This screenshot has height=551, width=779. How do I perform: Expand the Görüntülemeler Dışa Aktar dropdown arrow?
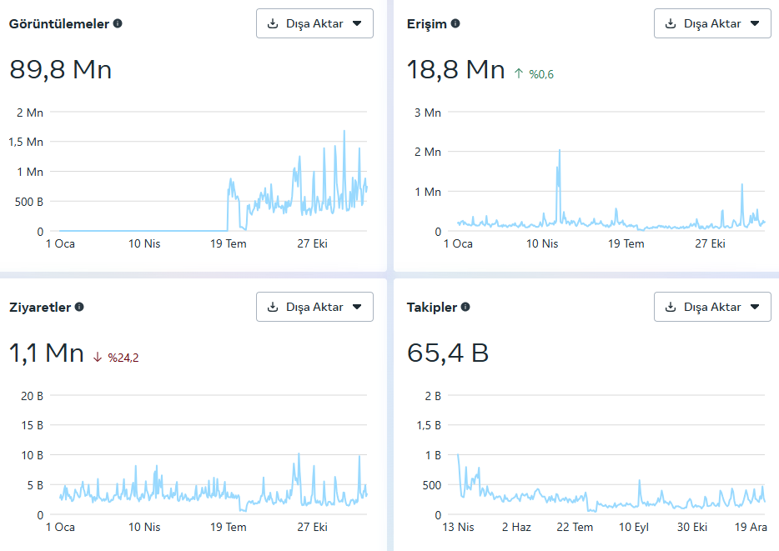pyautogui.click(x=357, y=23)
